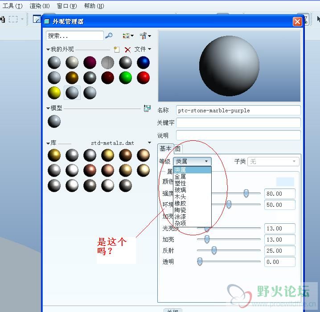Viewport: 320px width, 312px height.
Task: Collapse the 库 section
Action: [48, 143]
